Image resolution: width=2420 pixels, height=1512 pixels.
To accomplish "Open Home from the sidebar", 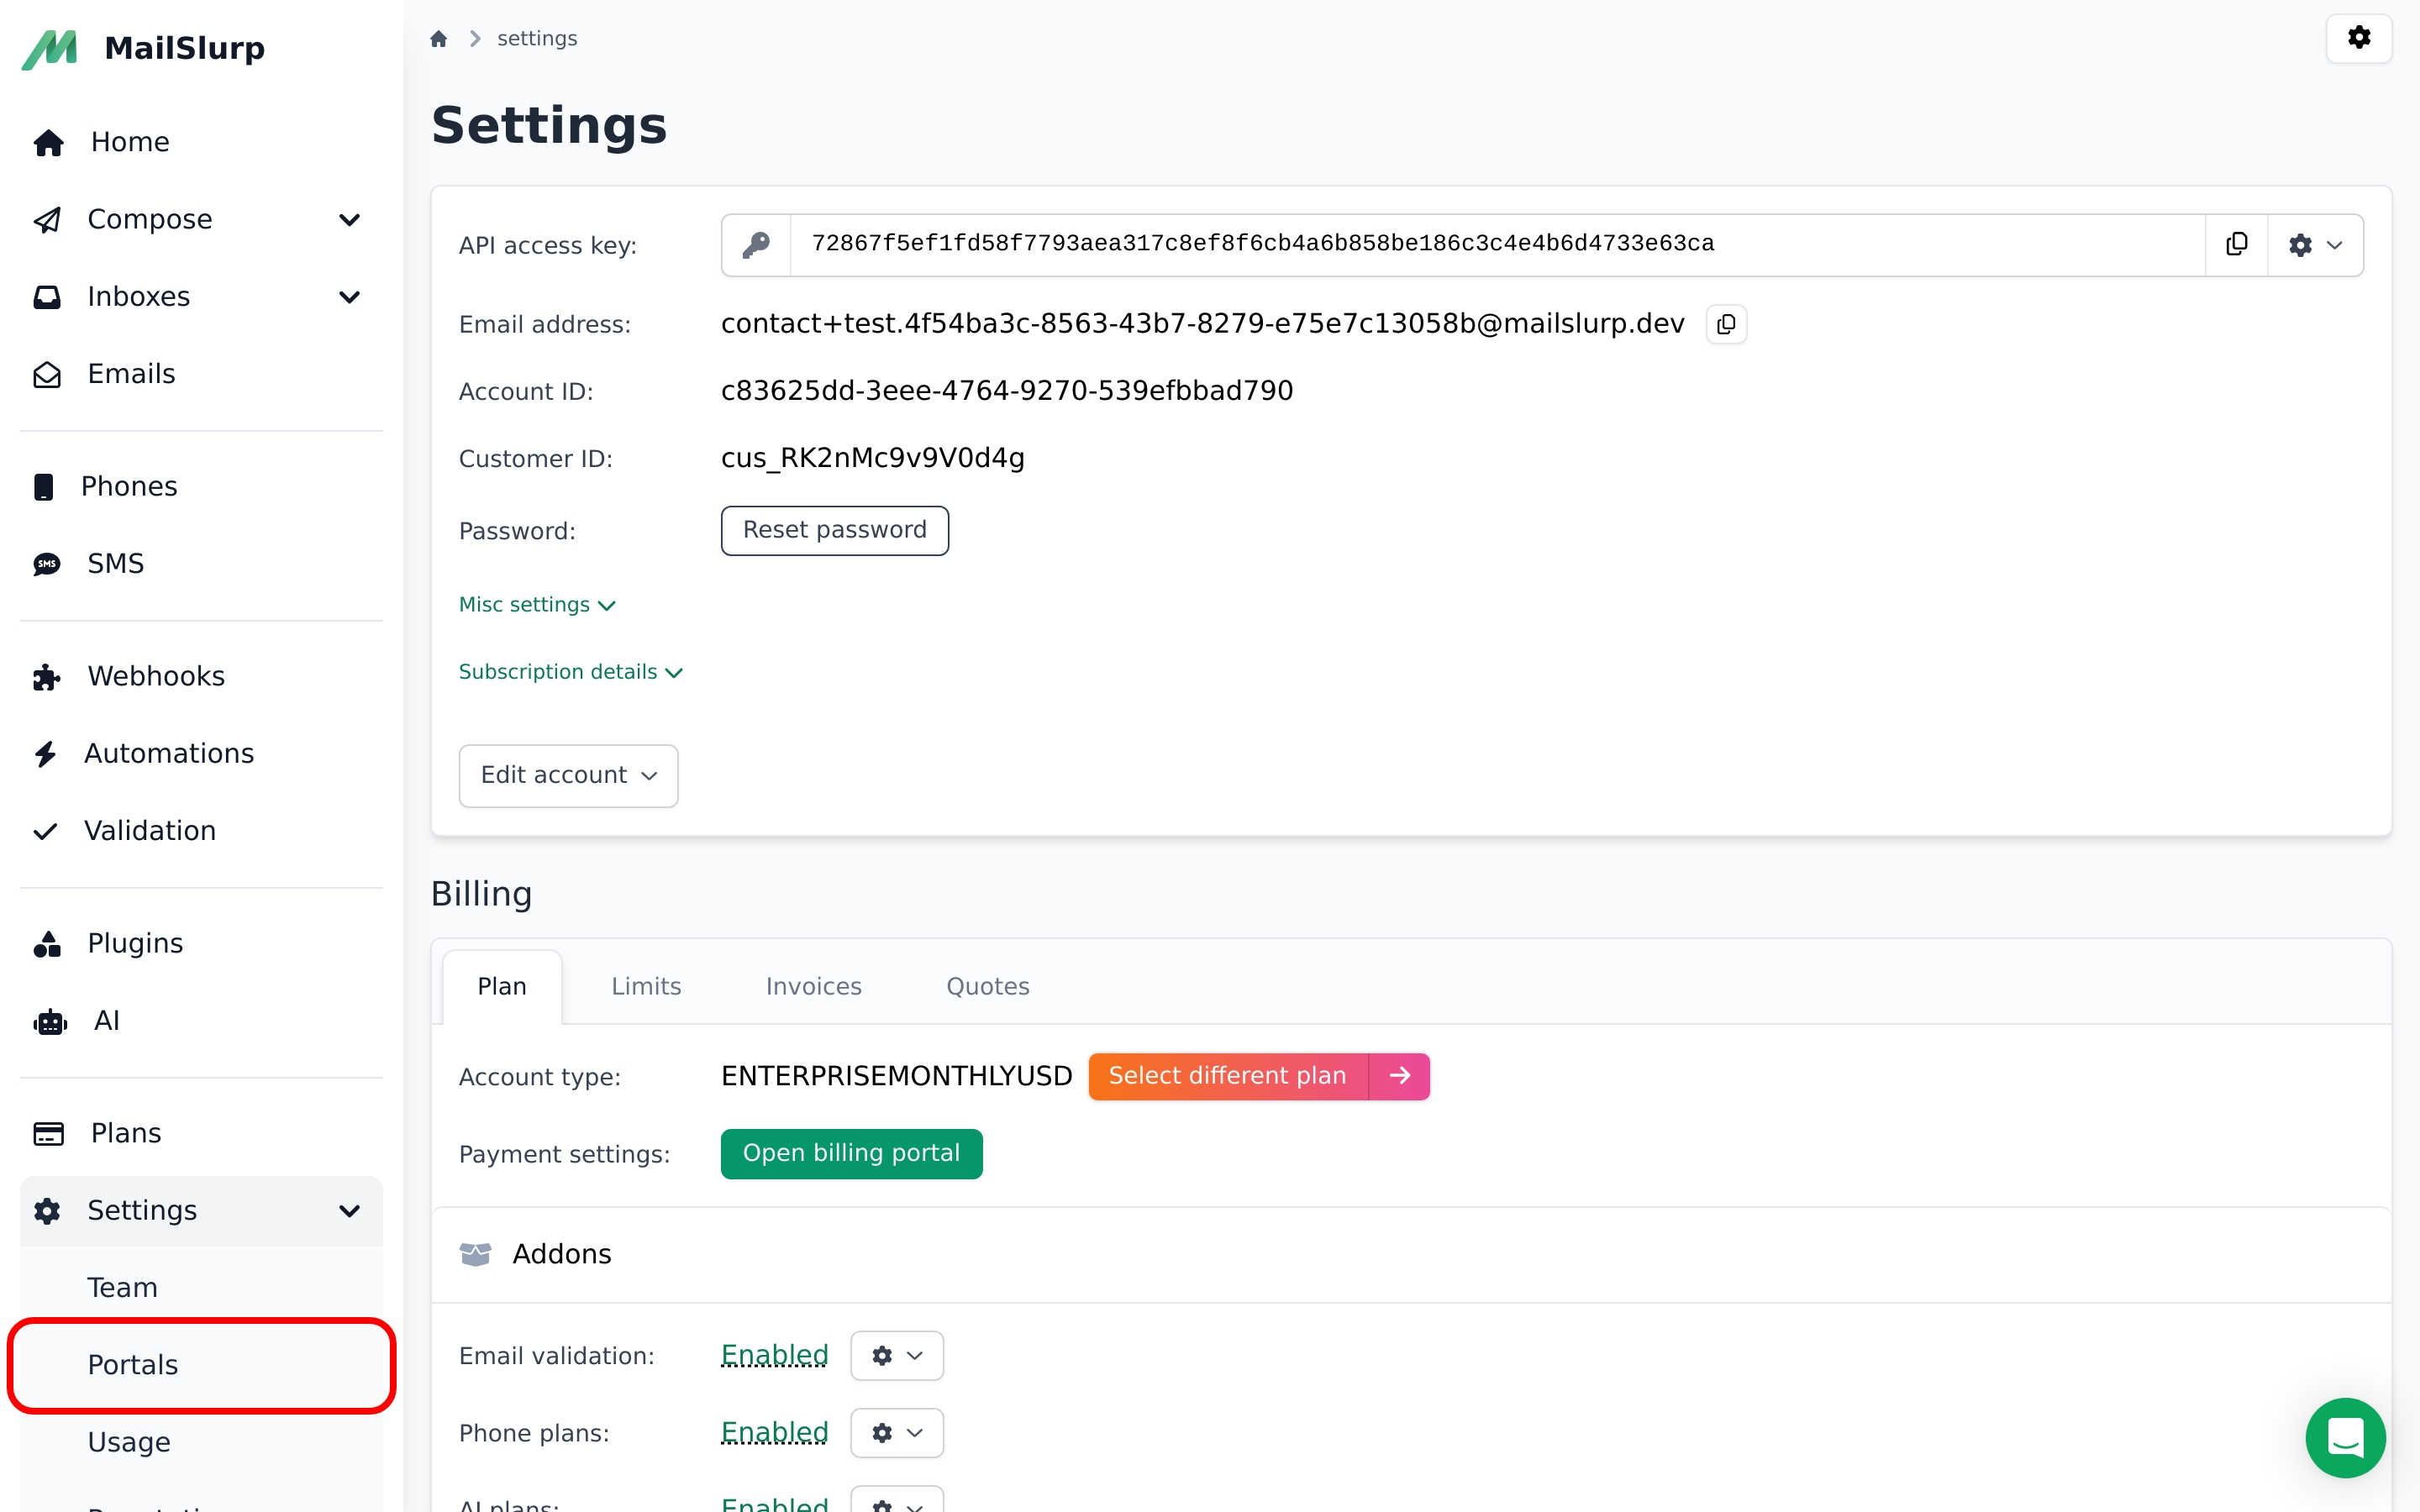I will (201, 142).
